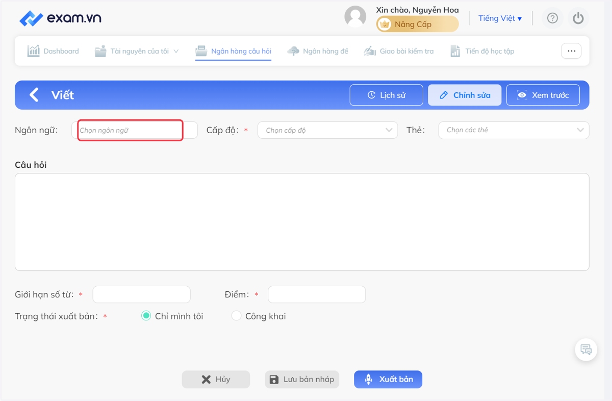Click the Nâng Cấp upgrade button
The width and height of the screenshot is (612, 401).
pyautogui.click(x=417, y=24)
